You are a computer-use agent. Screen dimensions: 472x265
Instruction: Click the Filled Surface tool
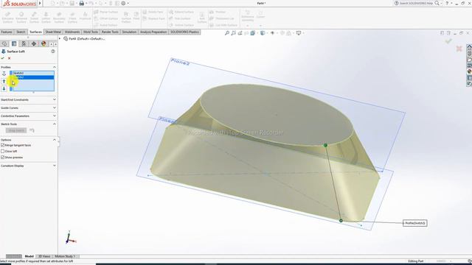coord(72,18)
